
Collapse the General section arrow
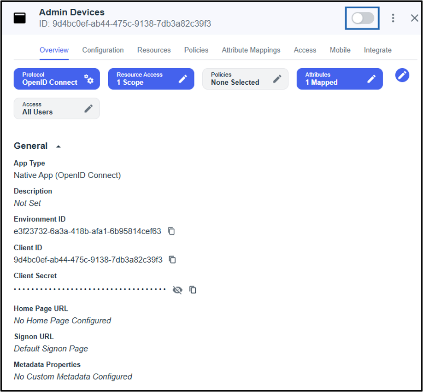[58, 146]
